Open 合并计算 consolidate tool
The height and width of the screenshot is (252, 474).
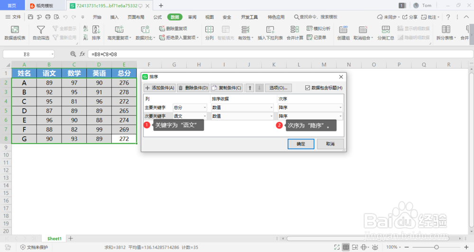[295, 33]
